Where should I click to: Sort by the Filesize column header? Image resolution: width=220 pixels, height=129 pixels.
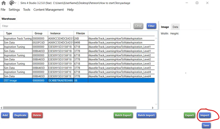[x=81, y=33]
